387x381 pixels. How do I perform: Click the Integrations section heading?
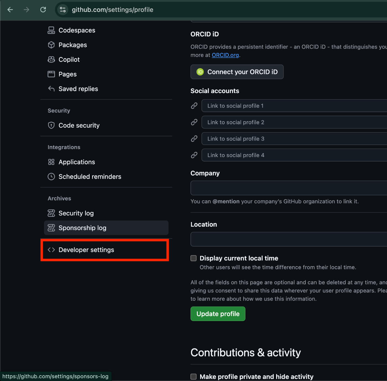[x=64, y=147]
